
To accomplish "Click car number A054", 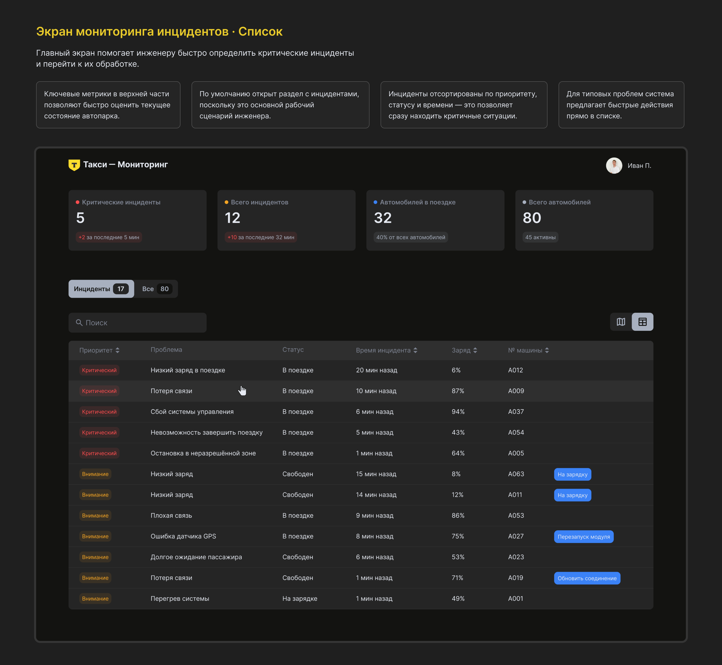I will (516, 433).
